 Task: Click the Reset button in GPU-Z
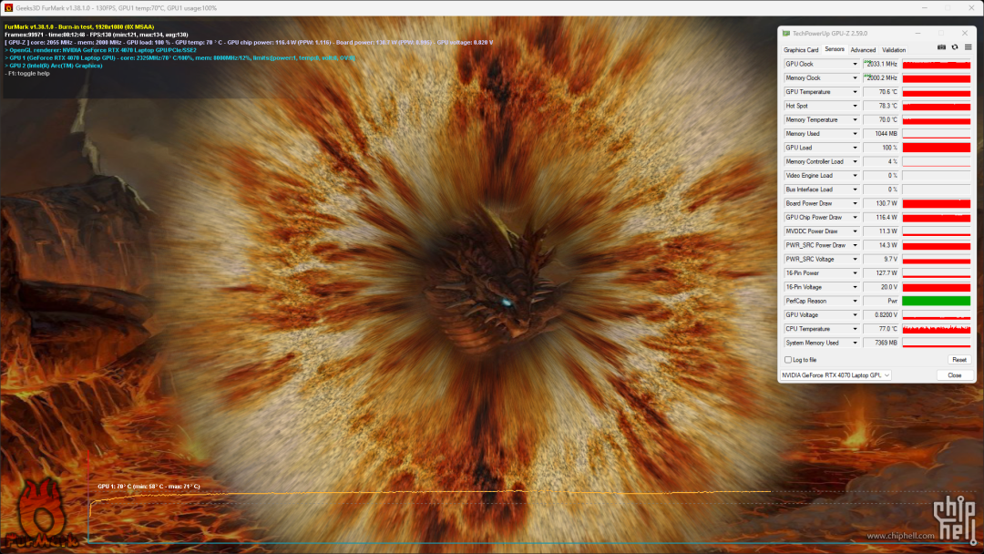point(958,360)
